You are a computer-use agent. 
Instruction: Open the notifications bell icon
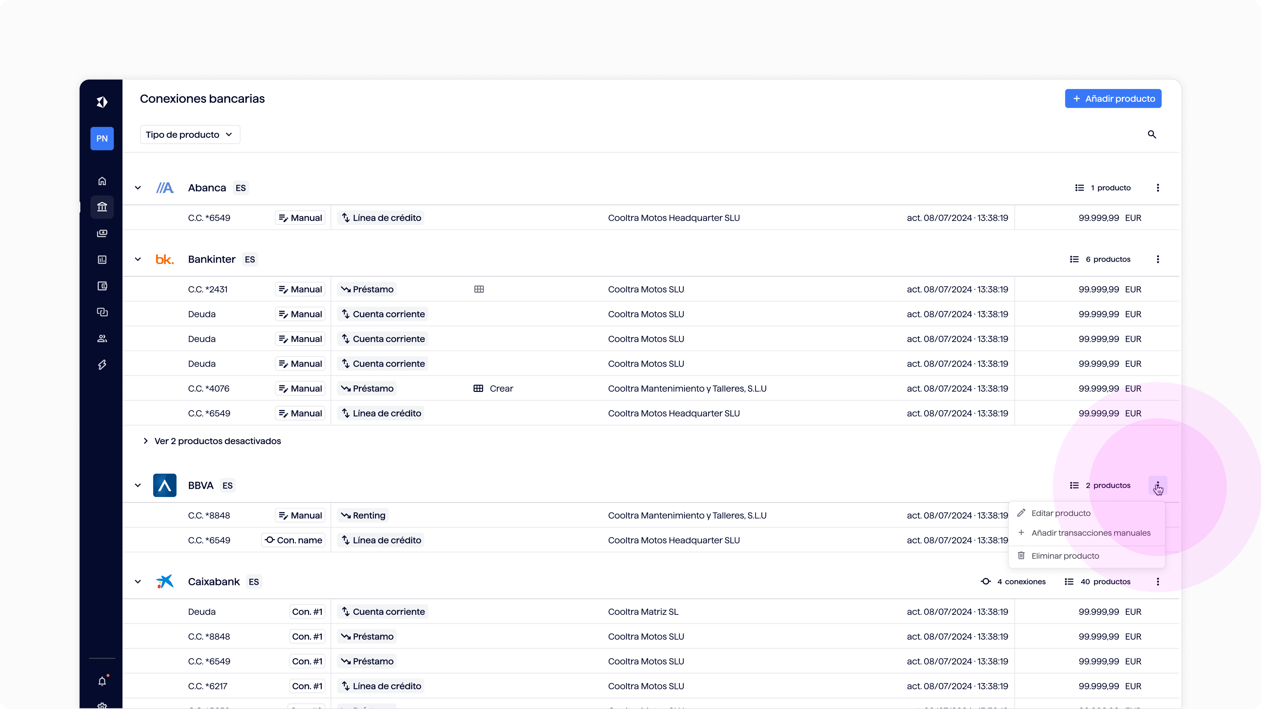(102, 681)
